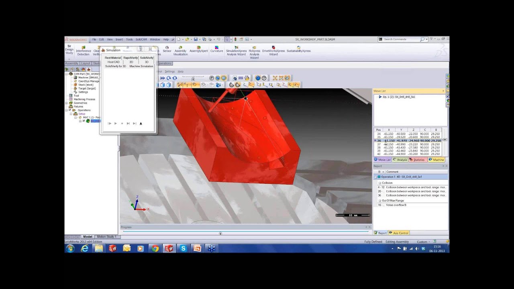
Task: Open Windows Explorer from the taskbar
Action: pos(99,248)
